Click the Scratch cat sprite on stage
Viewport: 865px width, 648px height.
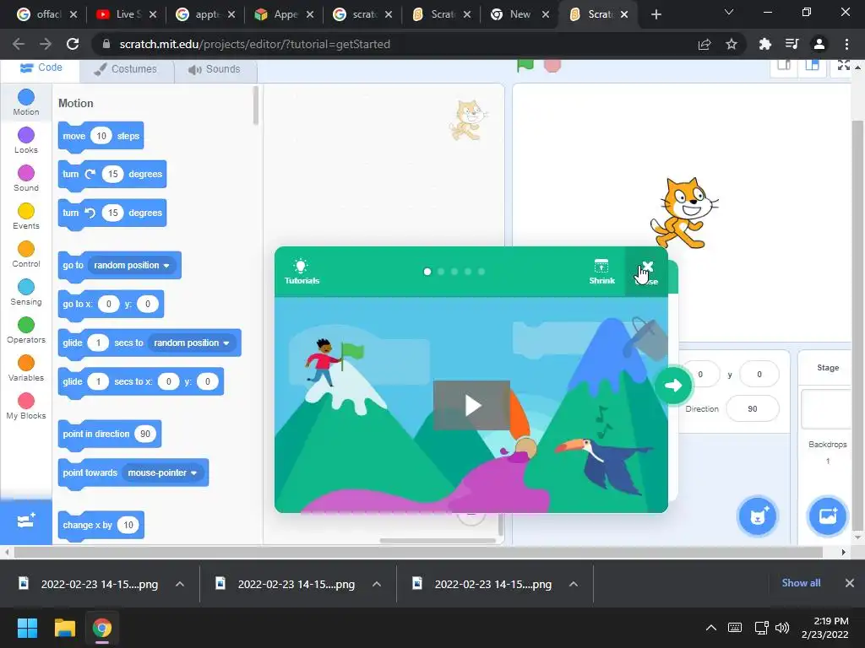[x=684, y=213]
